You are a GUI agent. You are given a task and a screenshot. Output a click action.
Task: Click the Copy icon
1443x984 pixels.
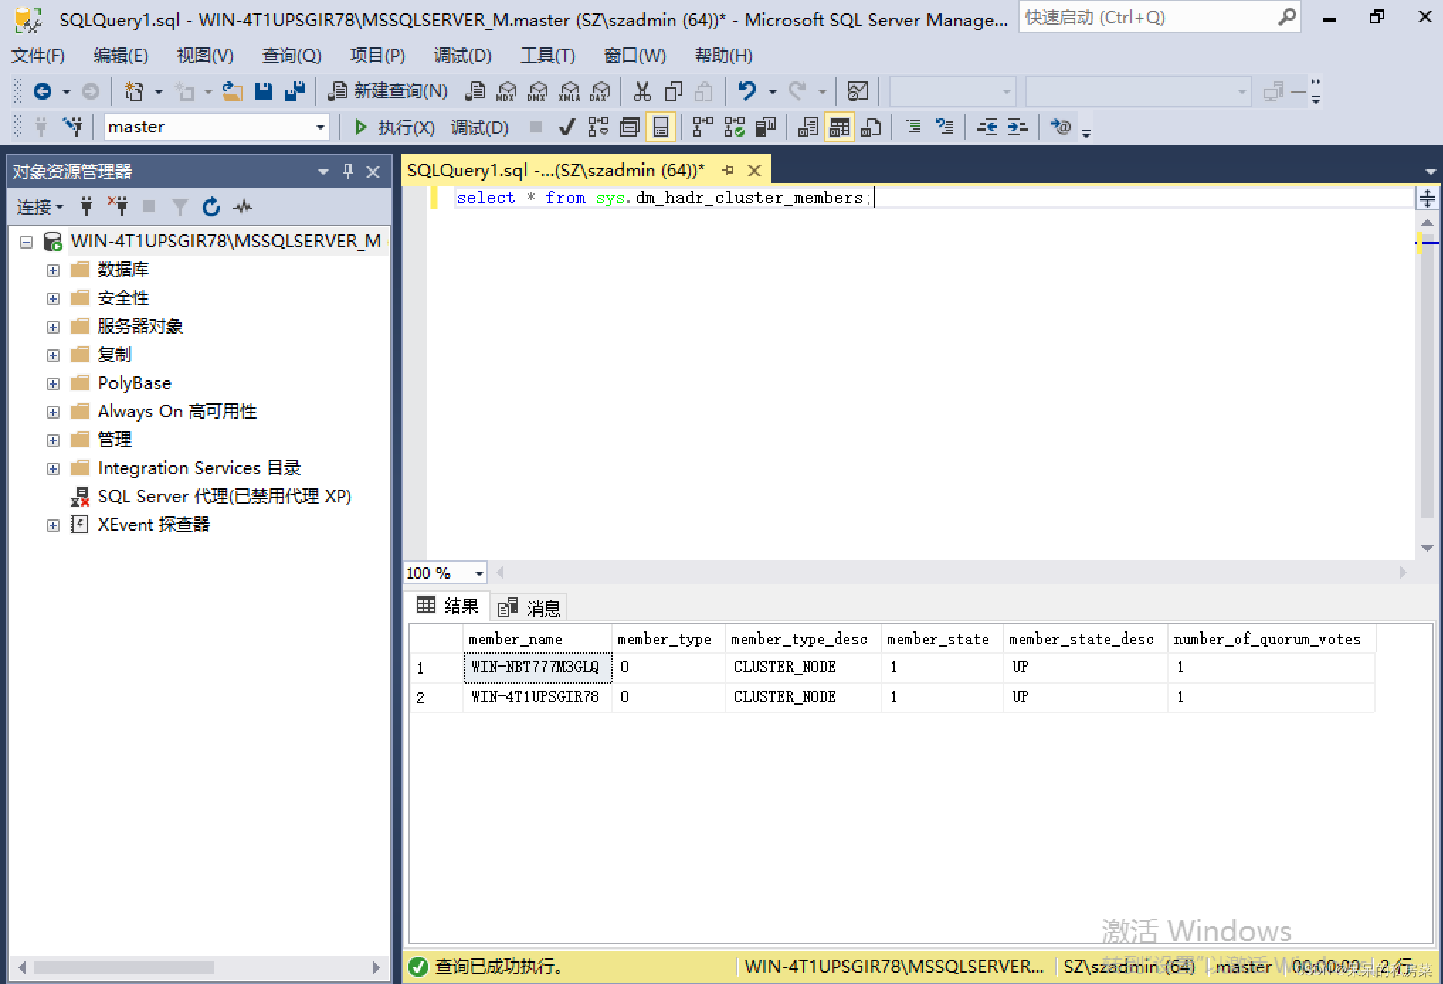coord(673,91)
